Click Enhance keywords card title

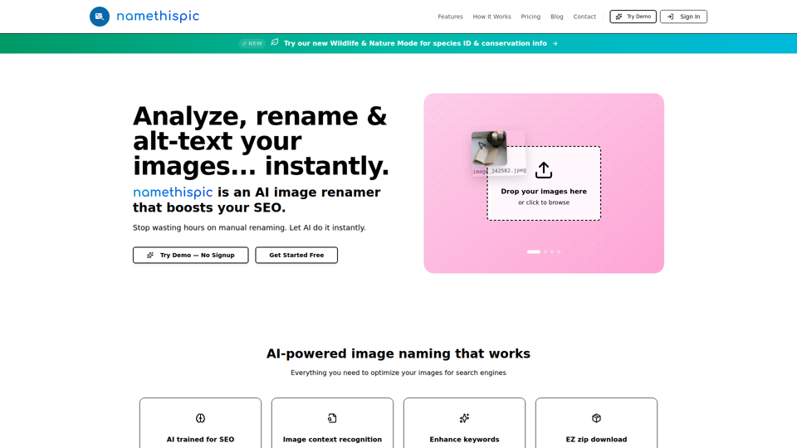[464, 440]
